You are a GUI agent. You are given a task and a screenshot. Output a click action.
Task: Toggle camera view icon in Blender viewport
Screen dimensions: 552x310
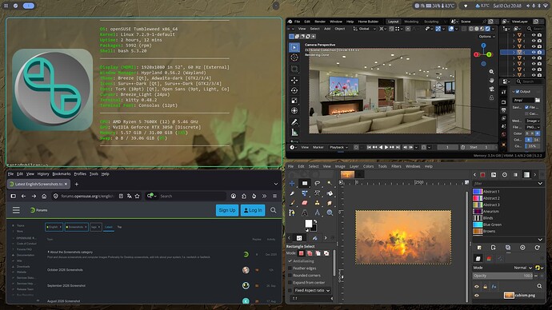coord(491,89)
